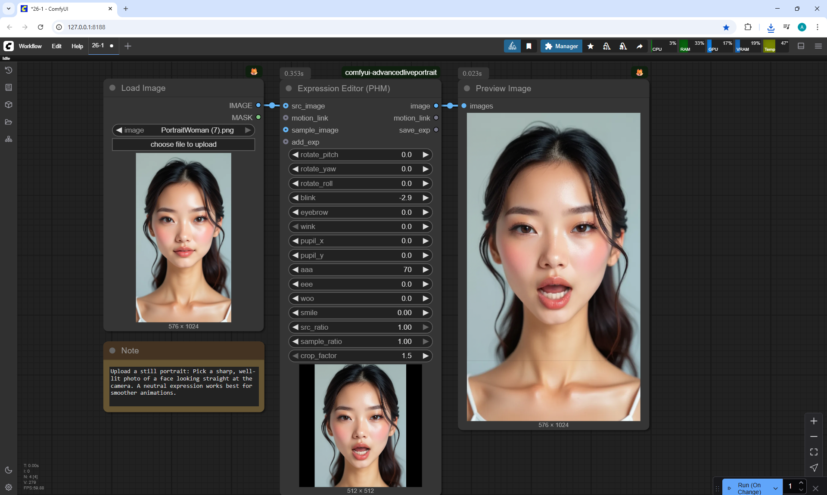
Task: Open the Edit menu
Action: 56,46
